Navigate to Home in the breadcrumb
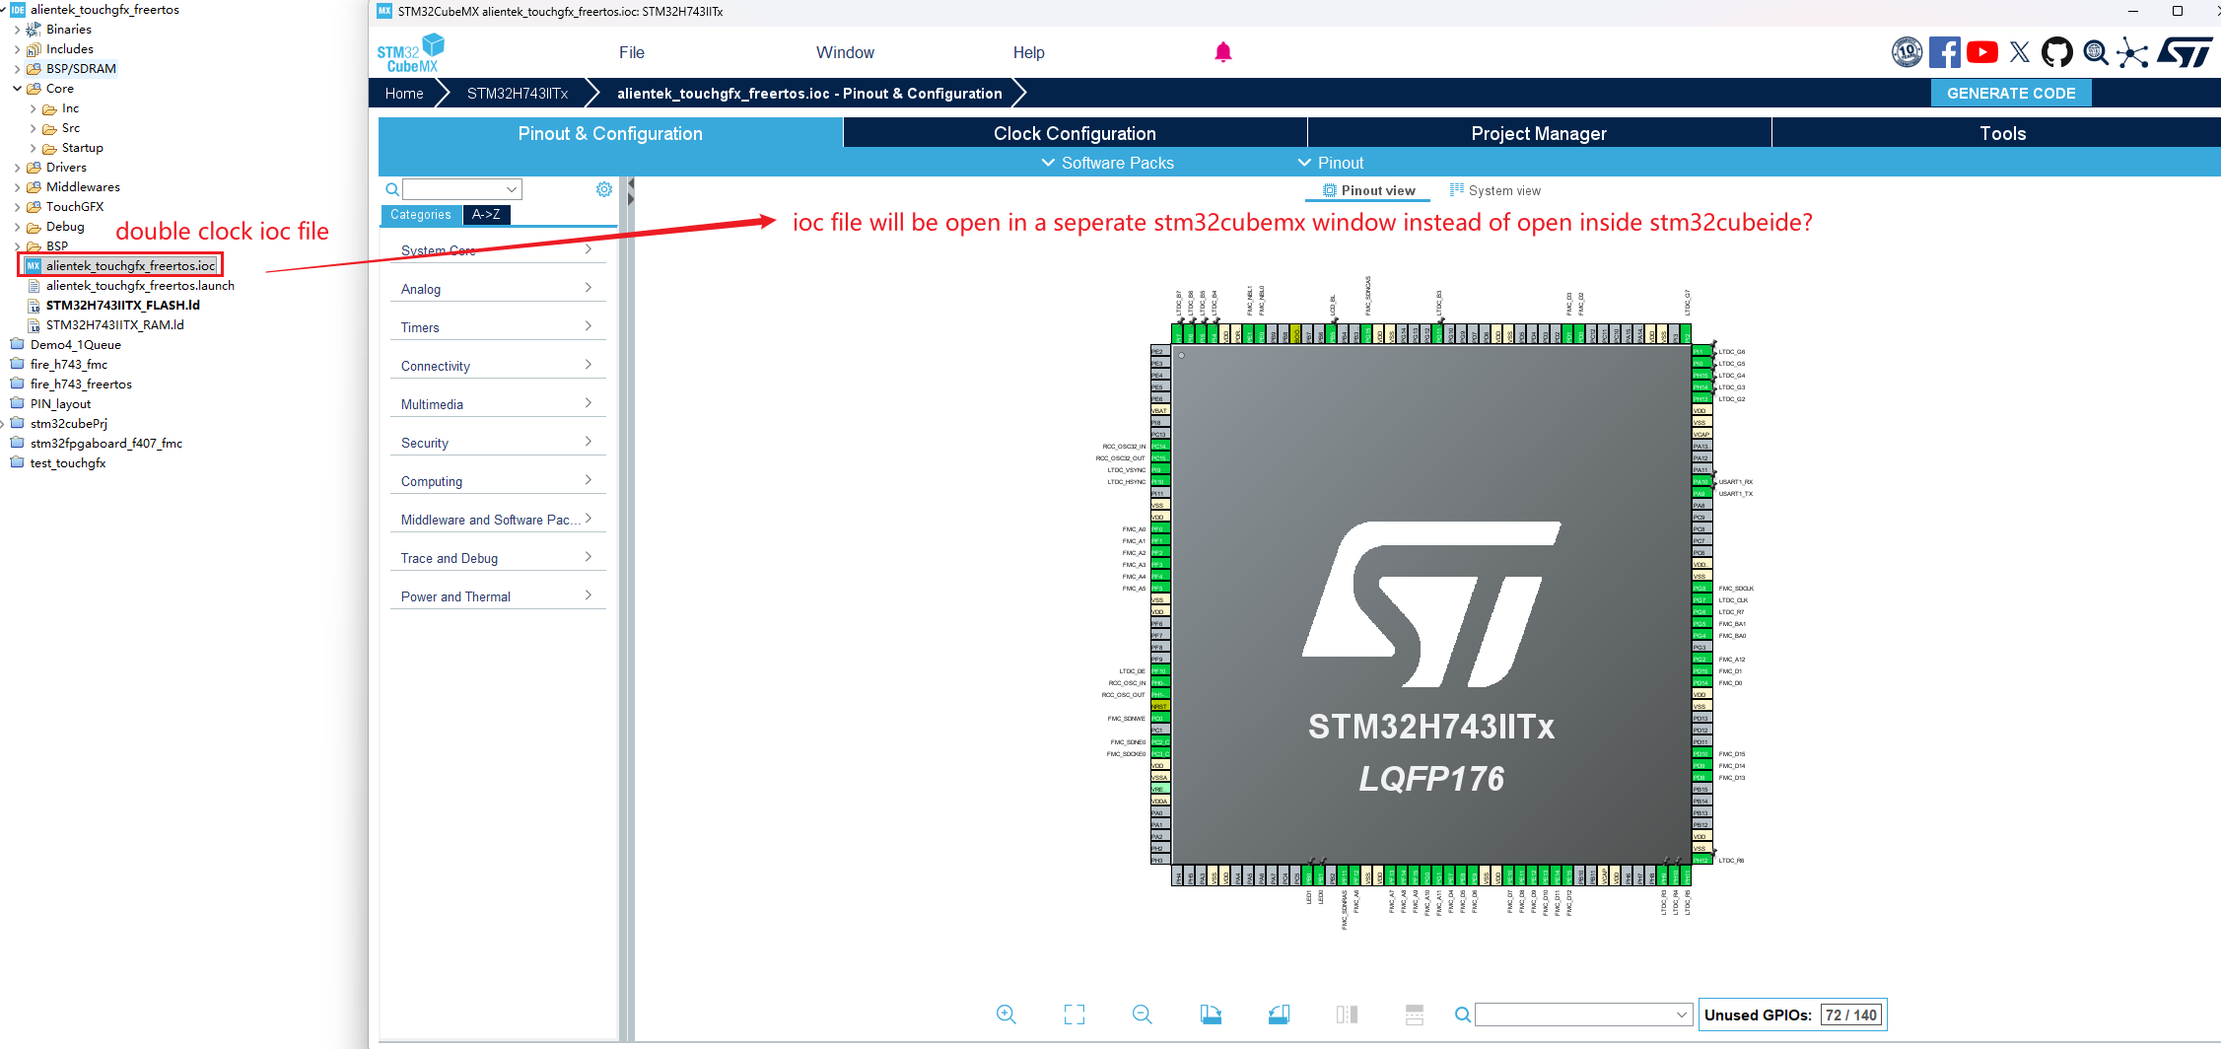The width and height of the screenshot is (2221, 1049). 404,93
